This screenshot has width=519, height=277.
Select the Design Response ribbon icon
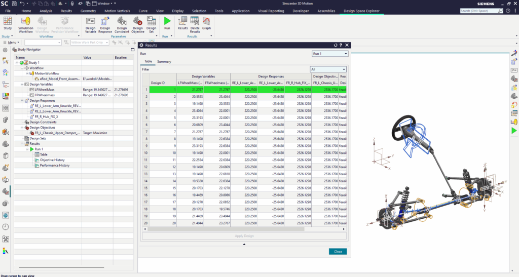tap(105, 23)
